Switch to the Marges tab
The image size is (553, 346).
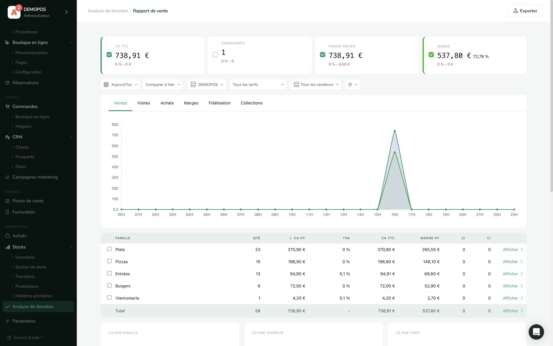191,103
